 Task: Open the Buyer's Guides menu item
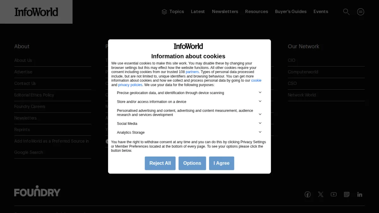tap(291, 12)
